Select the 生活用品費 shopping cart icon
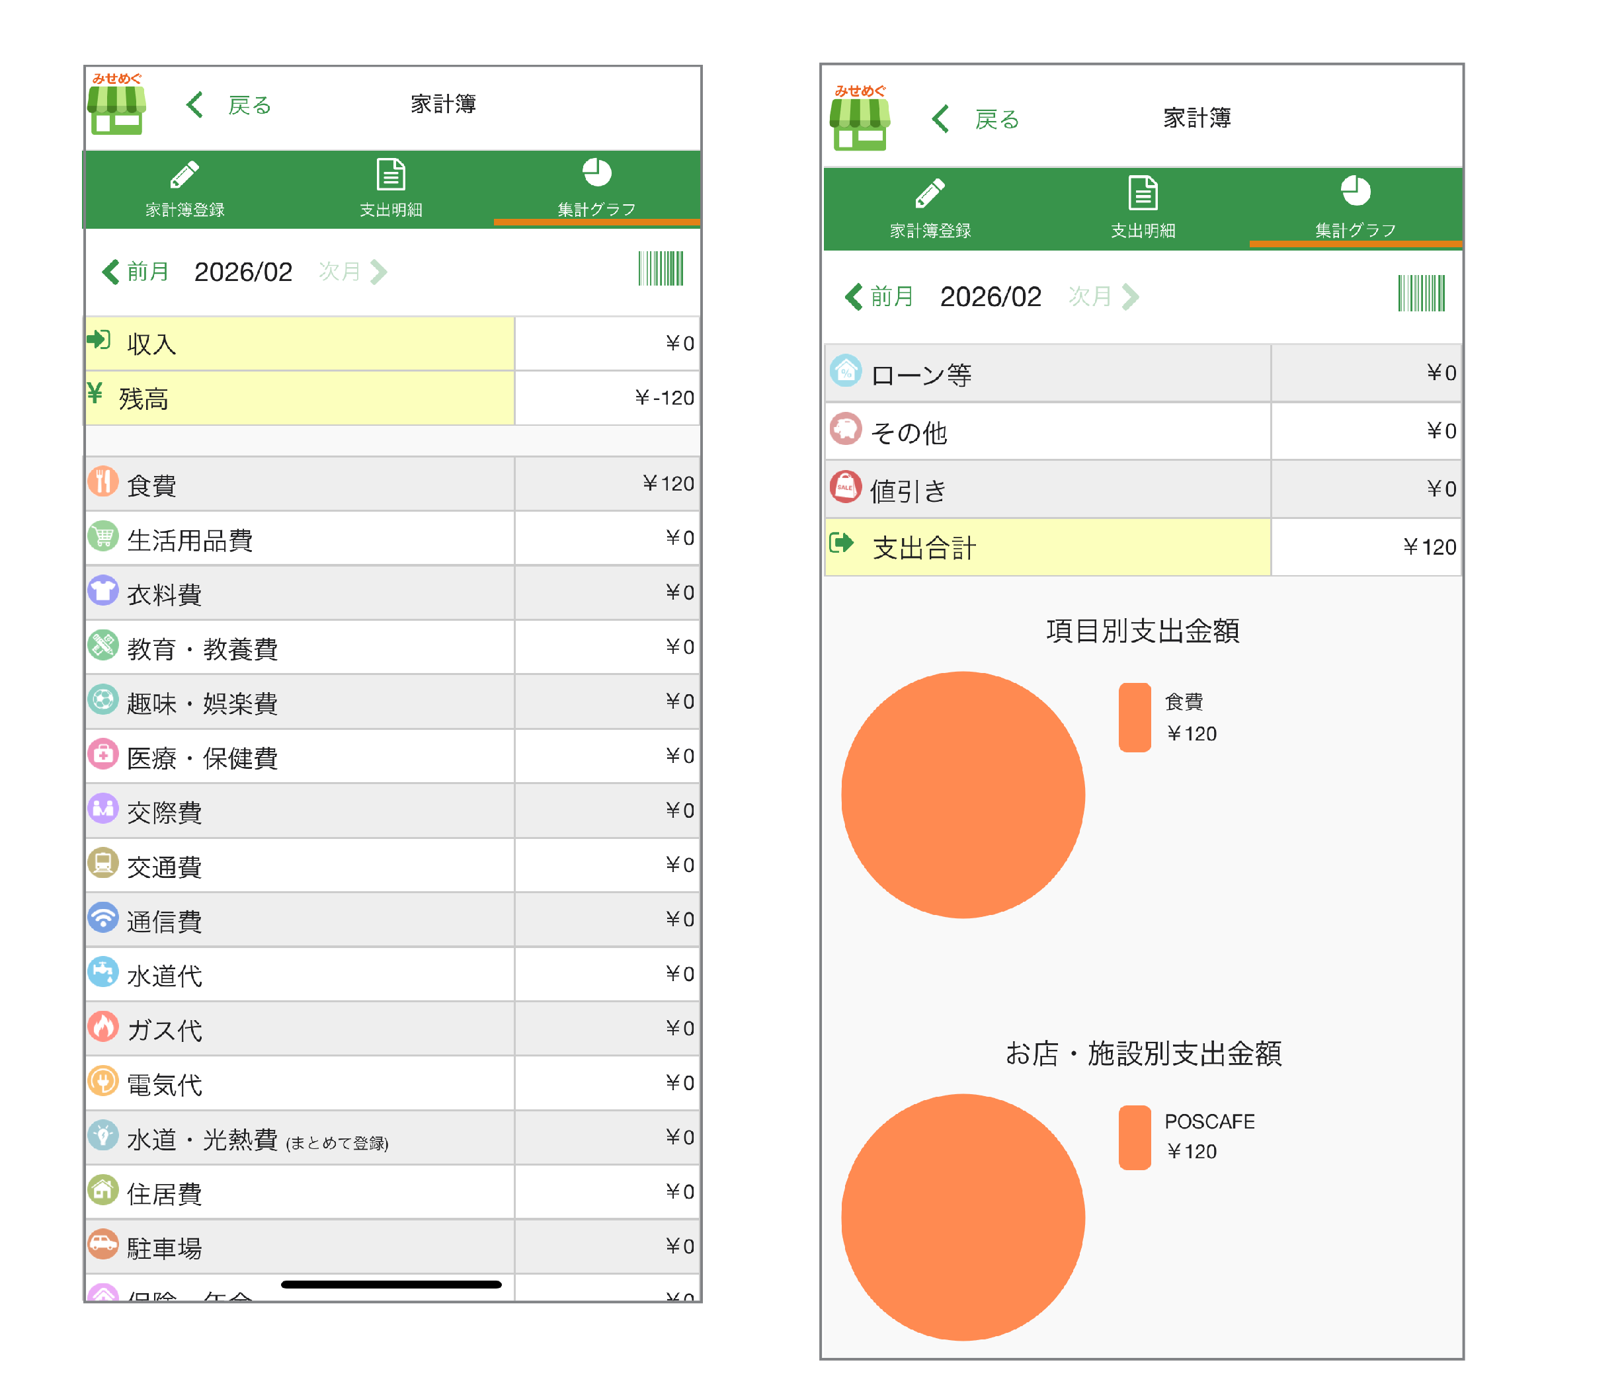This screenshot has height=1391, width=1622. (103, 536)
